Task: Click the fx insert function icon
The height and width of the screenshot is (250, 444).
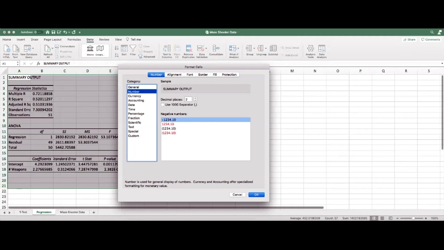Action: (x=39, y=64)
